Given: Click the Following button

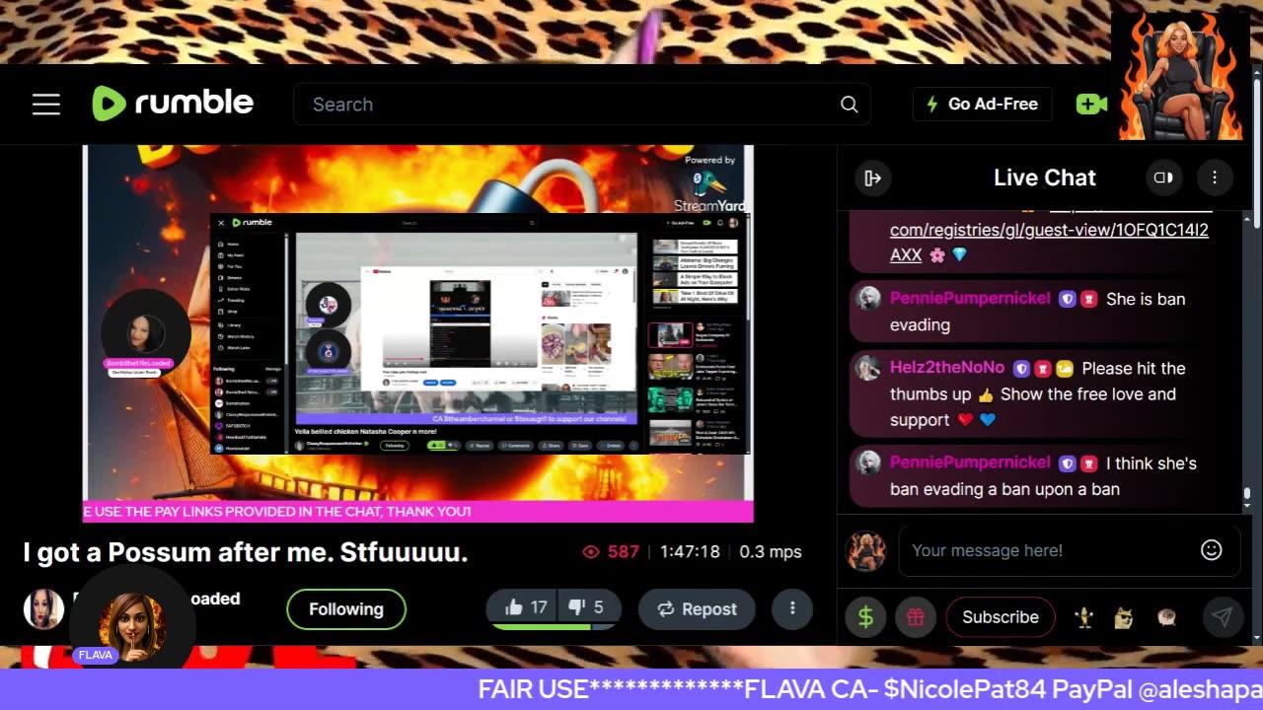Looking at the screenshot, I should [x=346, y=609].
